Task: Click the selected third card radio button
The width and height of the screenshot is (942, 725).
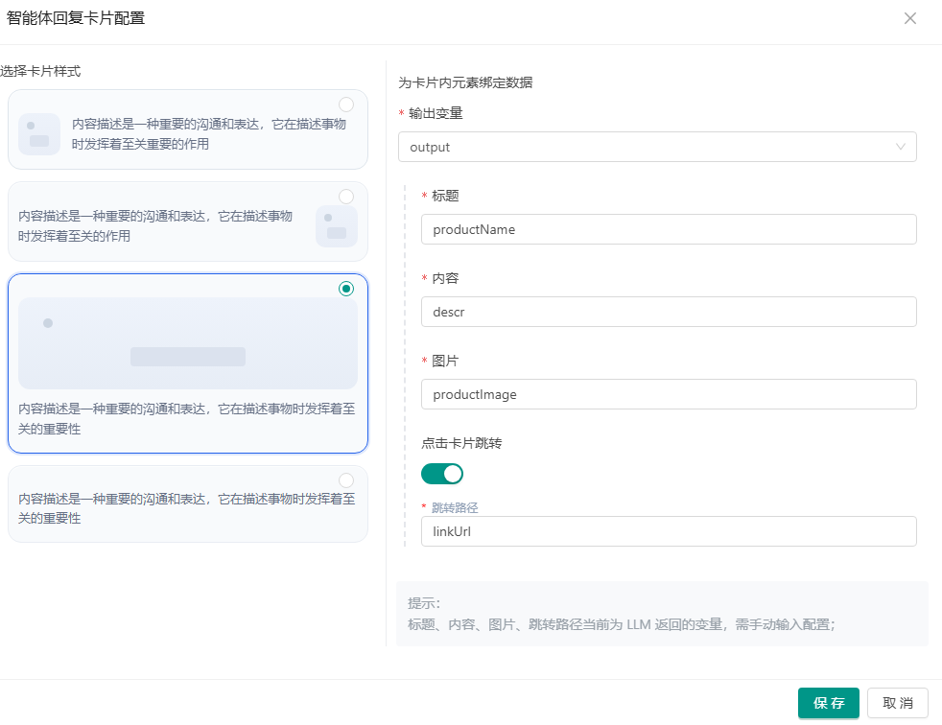Action: 346,289
